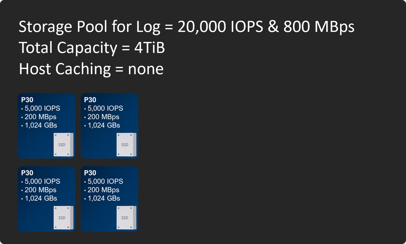The height and width of the screenshot is (244, 406).
Task: Click the SSD icon in top-right P30 card
Action: [125, 145]
